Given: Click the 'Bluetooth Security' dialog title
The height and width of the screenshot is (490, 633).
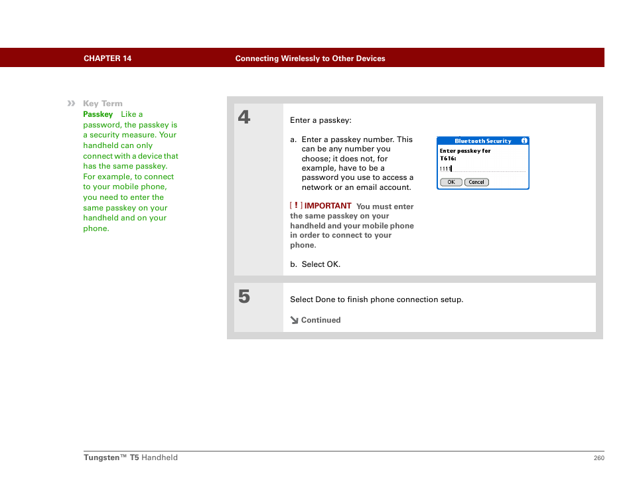Looking at the screenshot, I should (x=483, y=141).
